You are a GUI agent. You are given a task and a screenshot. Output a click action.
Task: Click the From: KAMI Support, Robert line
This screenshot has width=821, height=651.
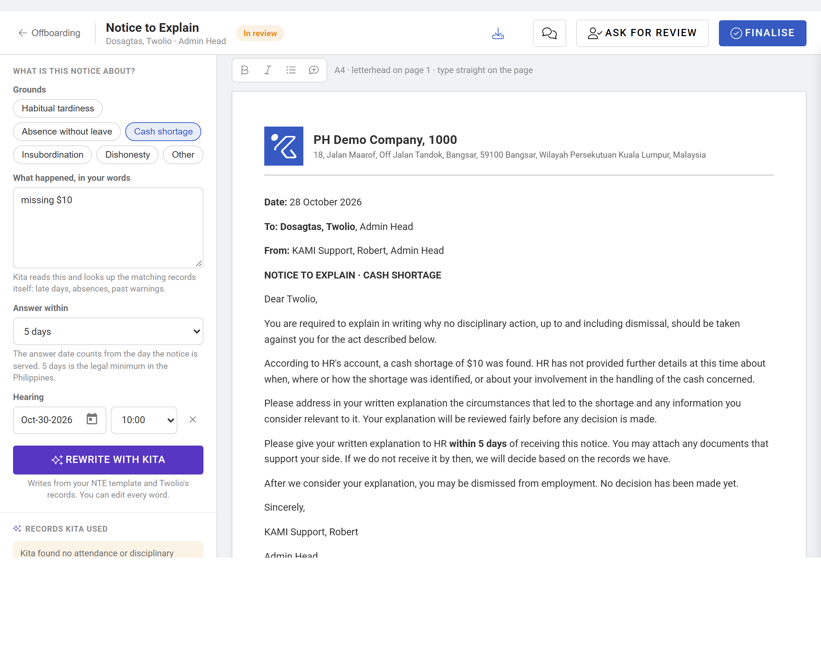[x=354, y=251]
